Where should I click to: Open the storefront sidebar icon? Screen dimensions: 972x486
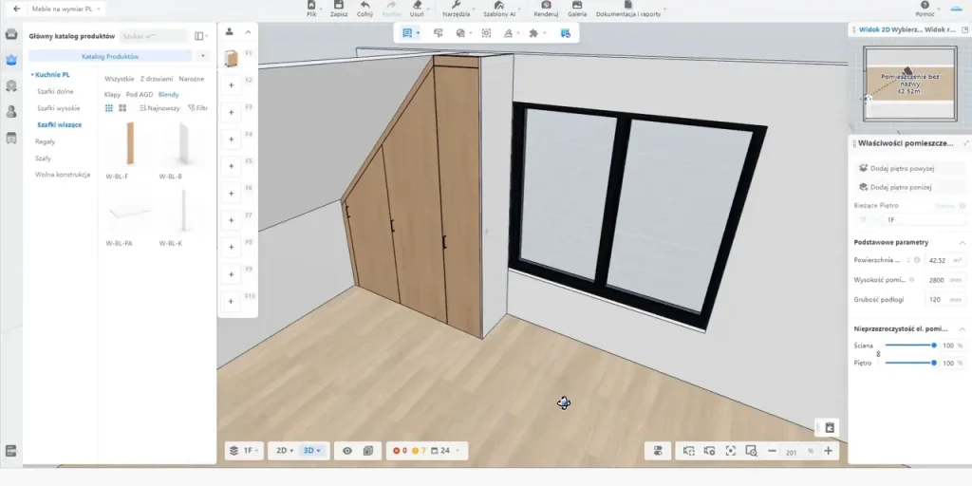[11, 138]
